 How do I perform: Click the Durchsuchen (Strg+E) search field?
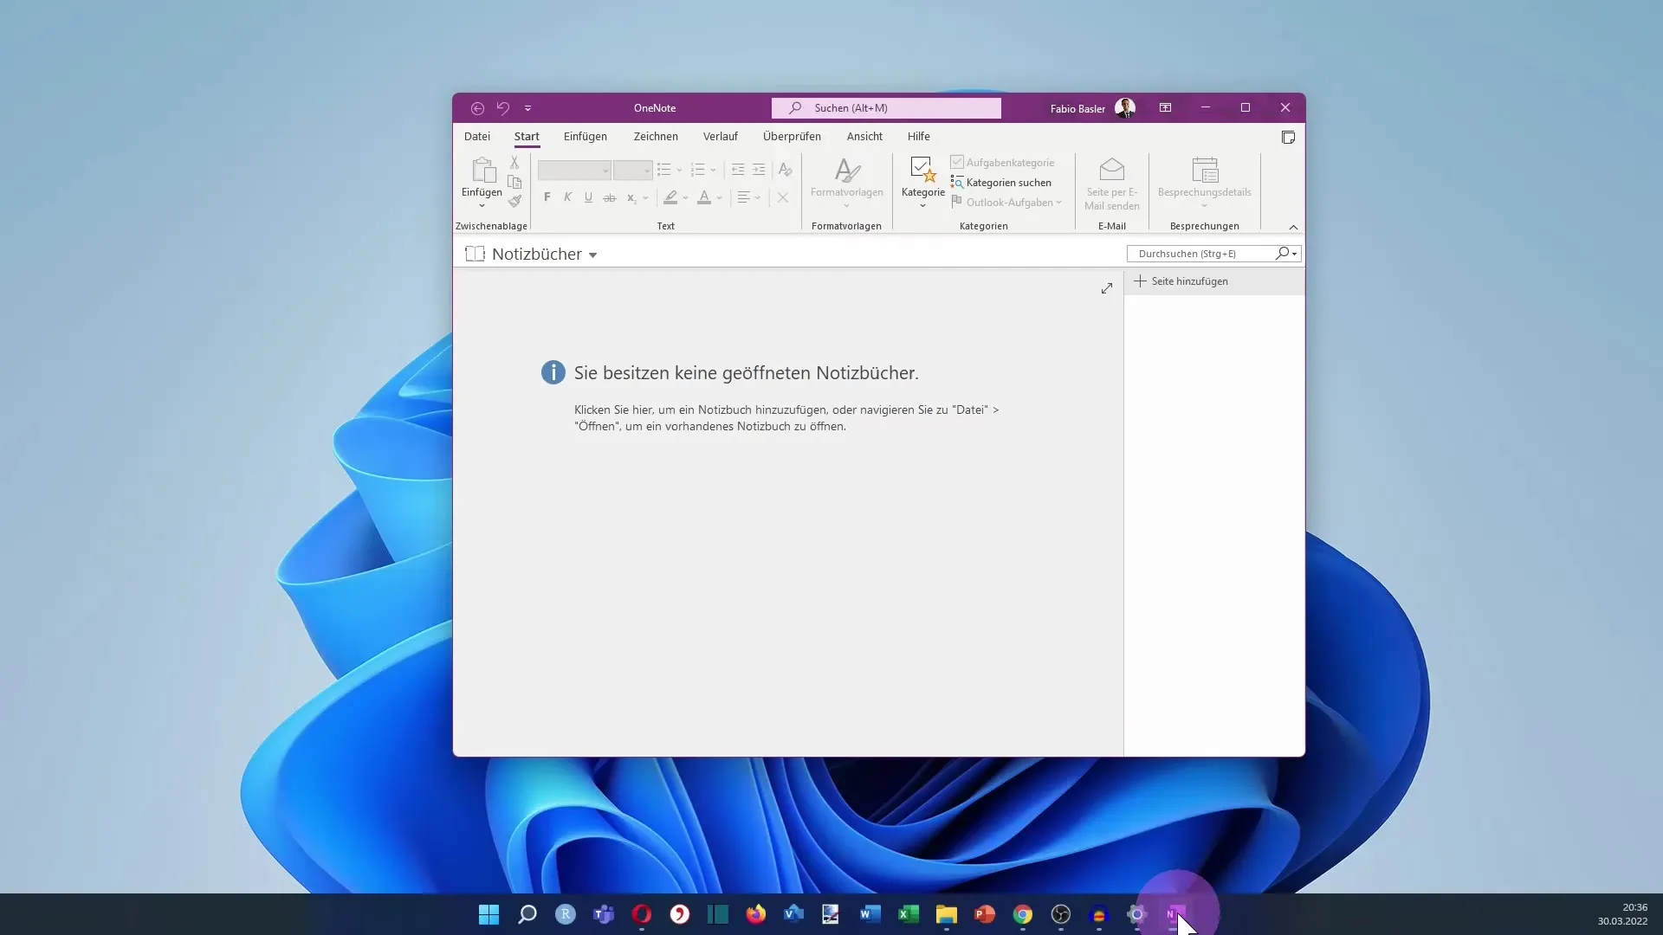click(x=1201, y=254)
